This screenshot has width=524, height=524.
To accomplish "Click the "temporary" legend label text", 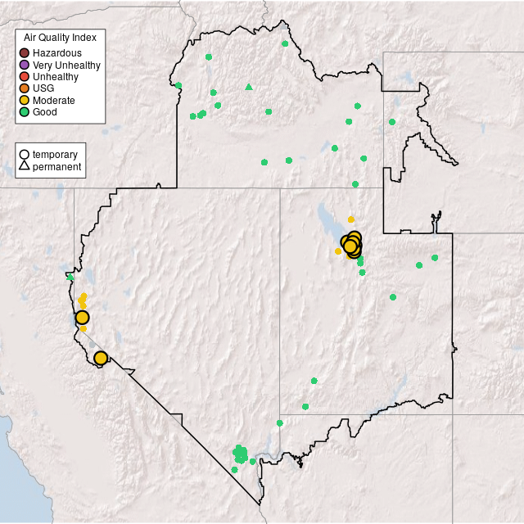I will click(55, 154).
